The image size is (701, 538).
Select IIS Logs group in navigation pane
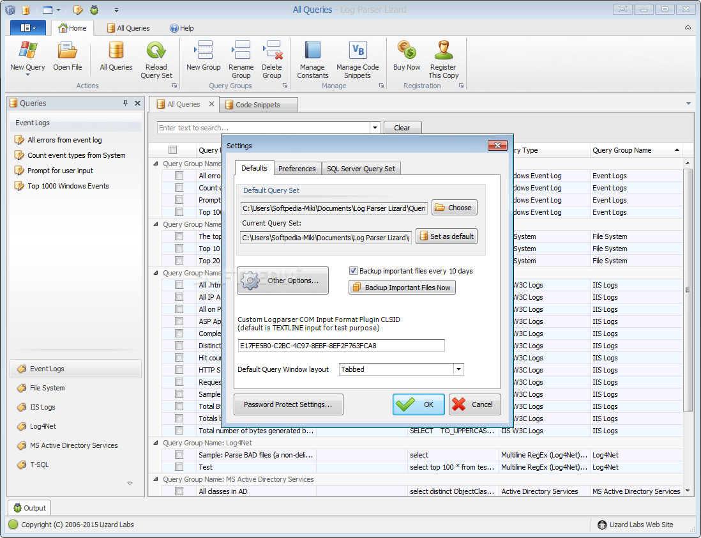click(75, 407)
